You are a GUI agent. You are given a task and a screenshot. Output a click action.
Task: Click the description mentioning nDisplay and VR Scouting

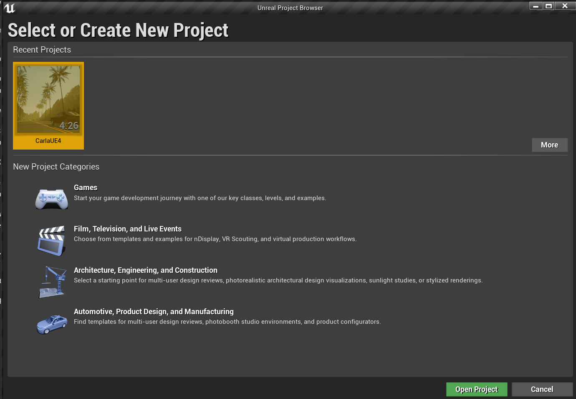coord(215,239)
